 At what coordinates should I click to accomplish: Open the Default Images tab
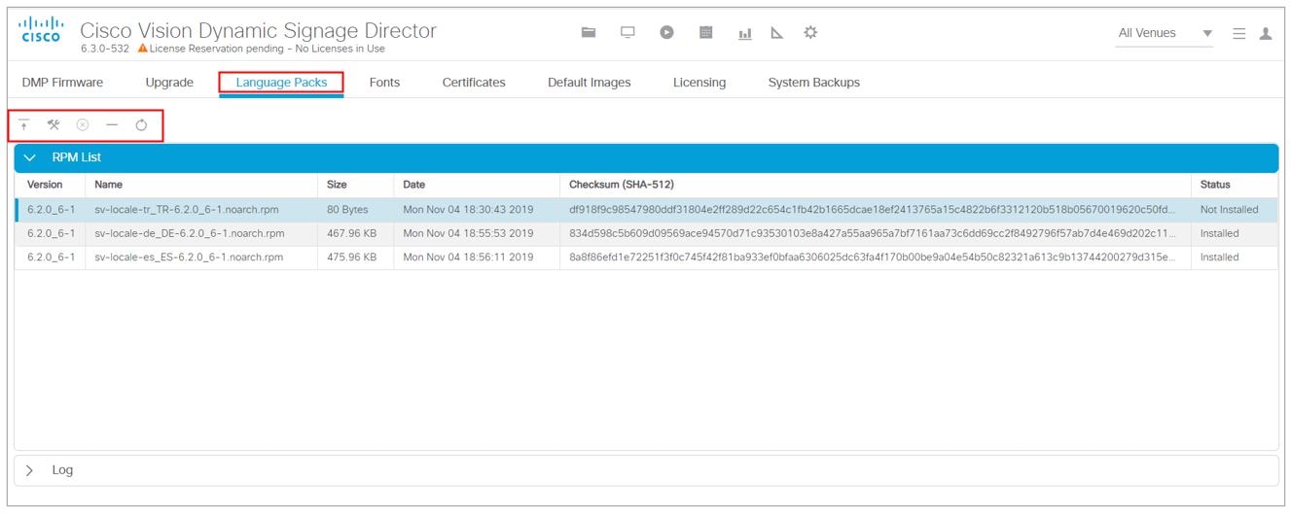(590, 83)
